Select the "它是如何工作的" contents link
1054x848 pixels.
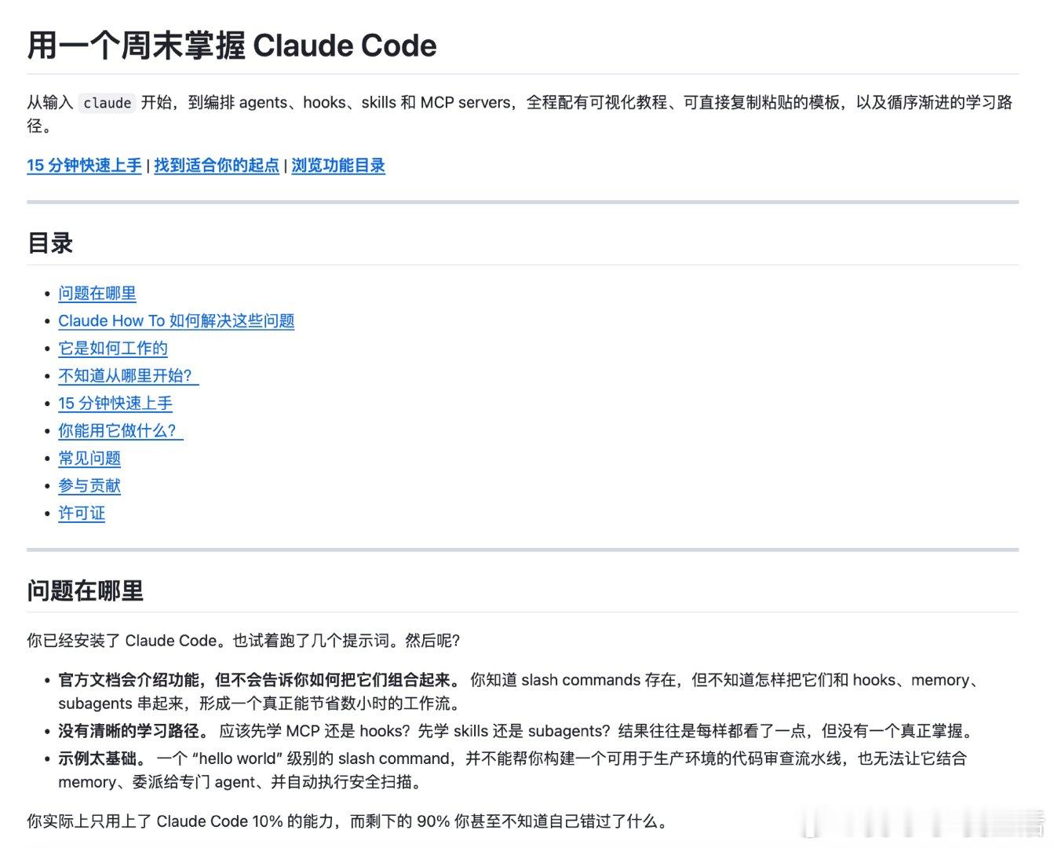tap(112, 348)
